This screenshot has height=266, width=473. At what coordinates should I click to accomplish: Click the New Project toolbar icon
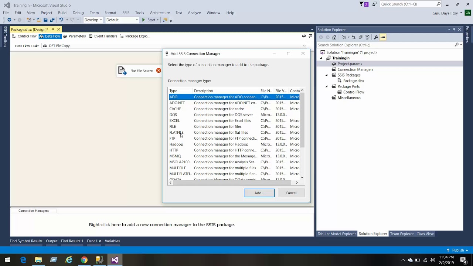pyautogui.click(x=29, y=20)
